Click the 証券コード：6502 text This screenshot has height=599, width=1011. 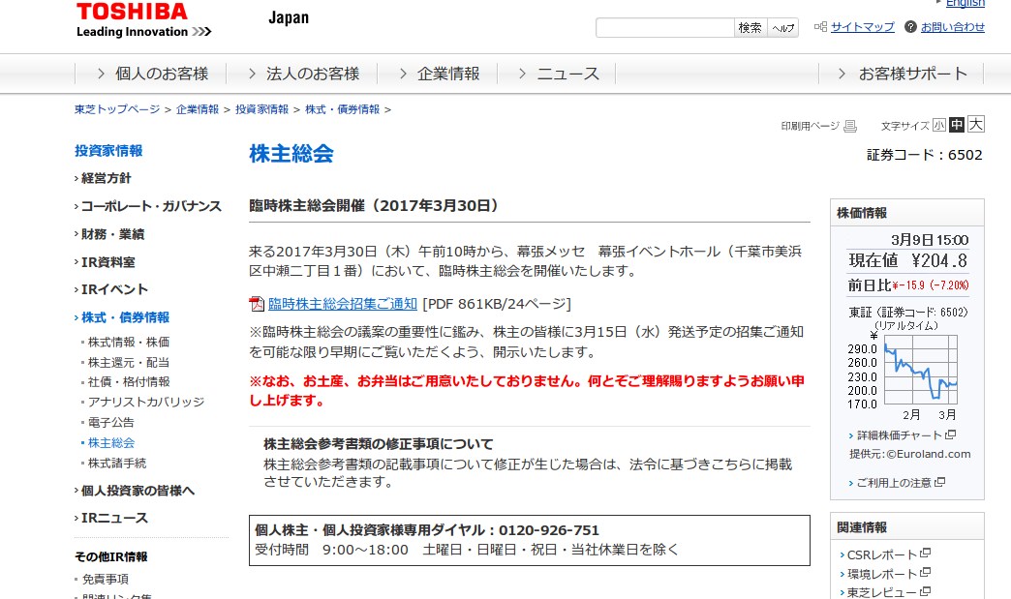coord(925,155)
